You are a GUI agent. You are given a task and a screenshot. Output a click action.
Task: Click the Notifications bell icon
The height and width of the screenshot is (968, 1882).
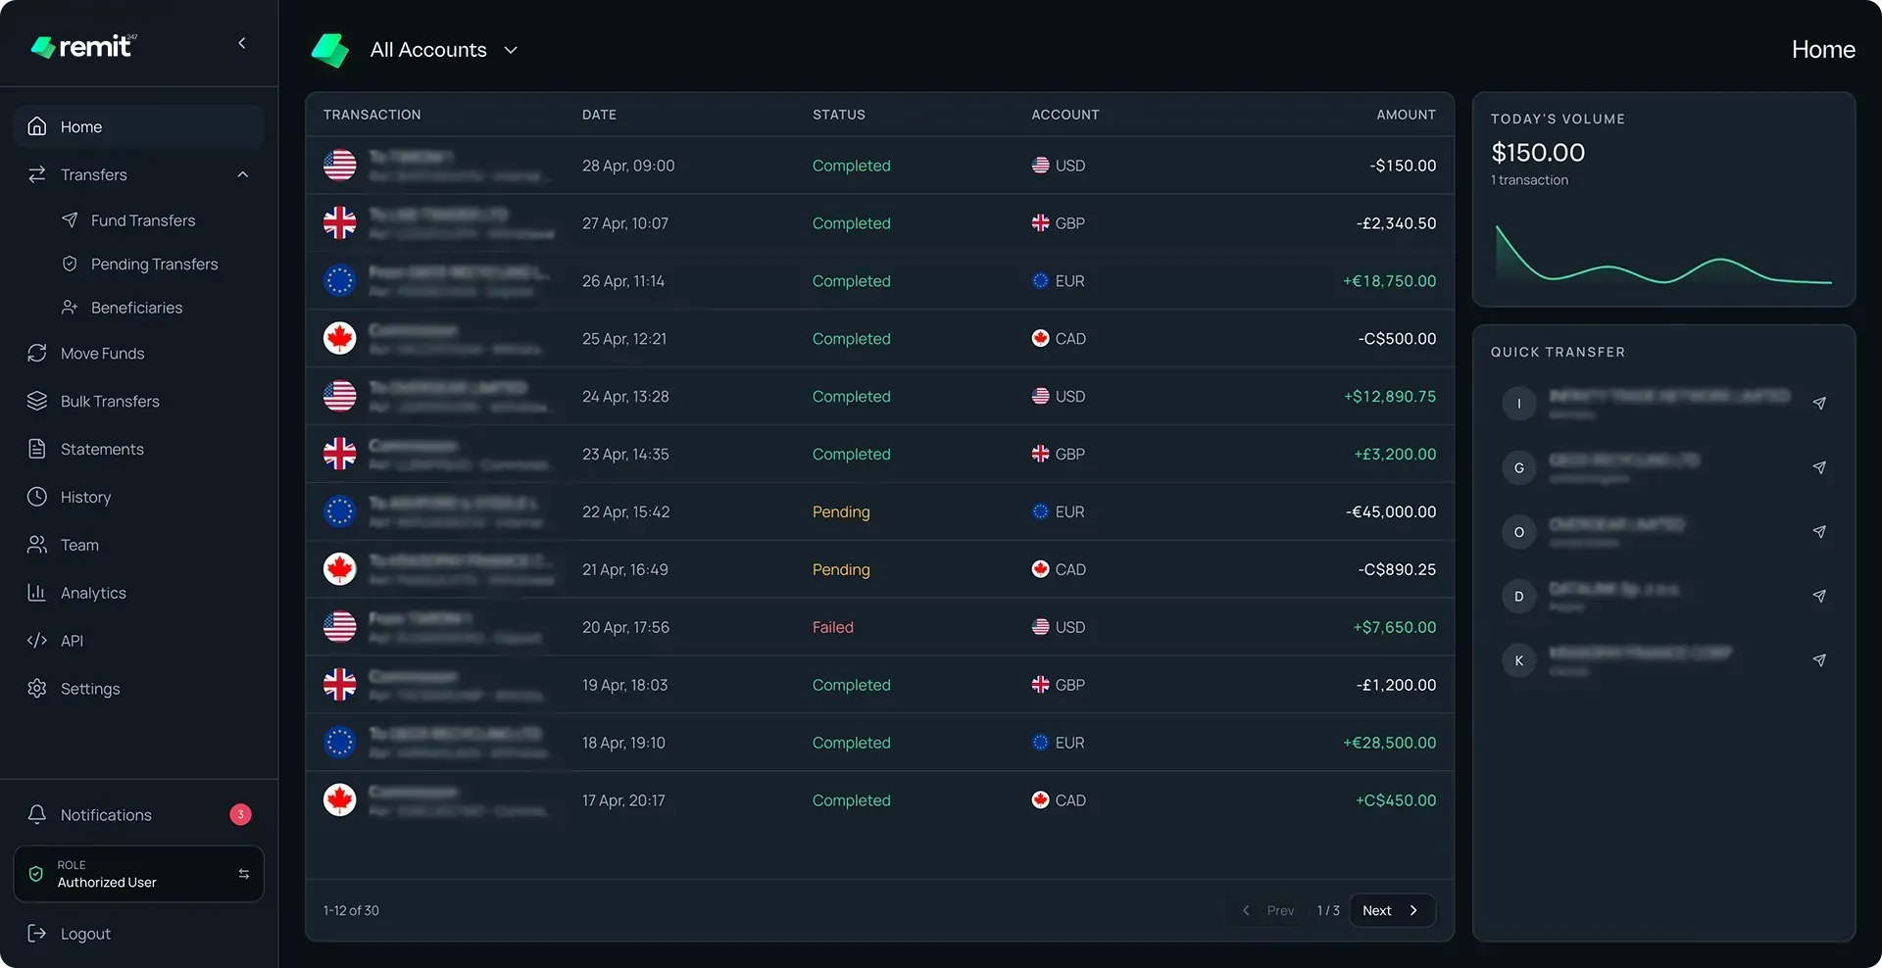pyautogui.click(x=37, y=814)
